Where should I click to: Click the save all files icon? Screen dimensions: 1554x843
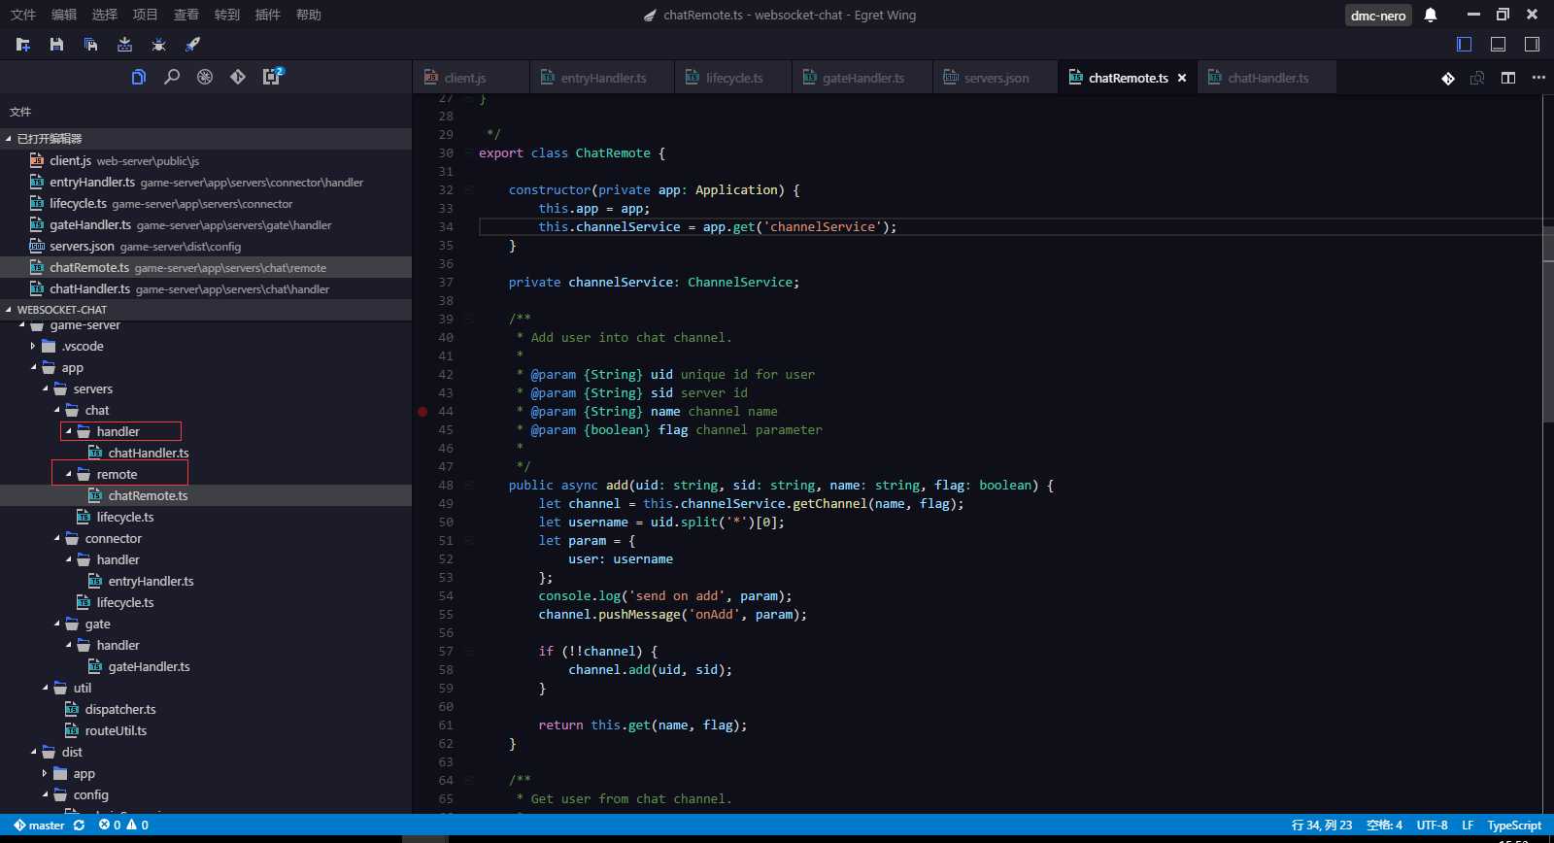(x=90, y=45)
